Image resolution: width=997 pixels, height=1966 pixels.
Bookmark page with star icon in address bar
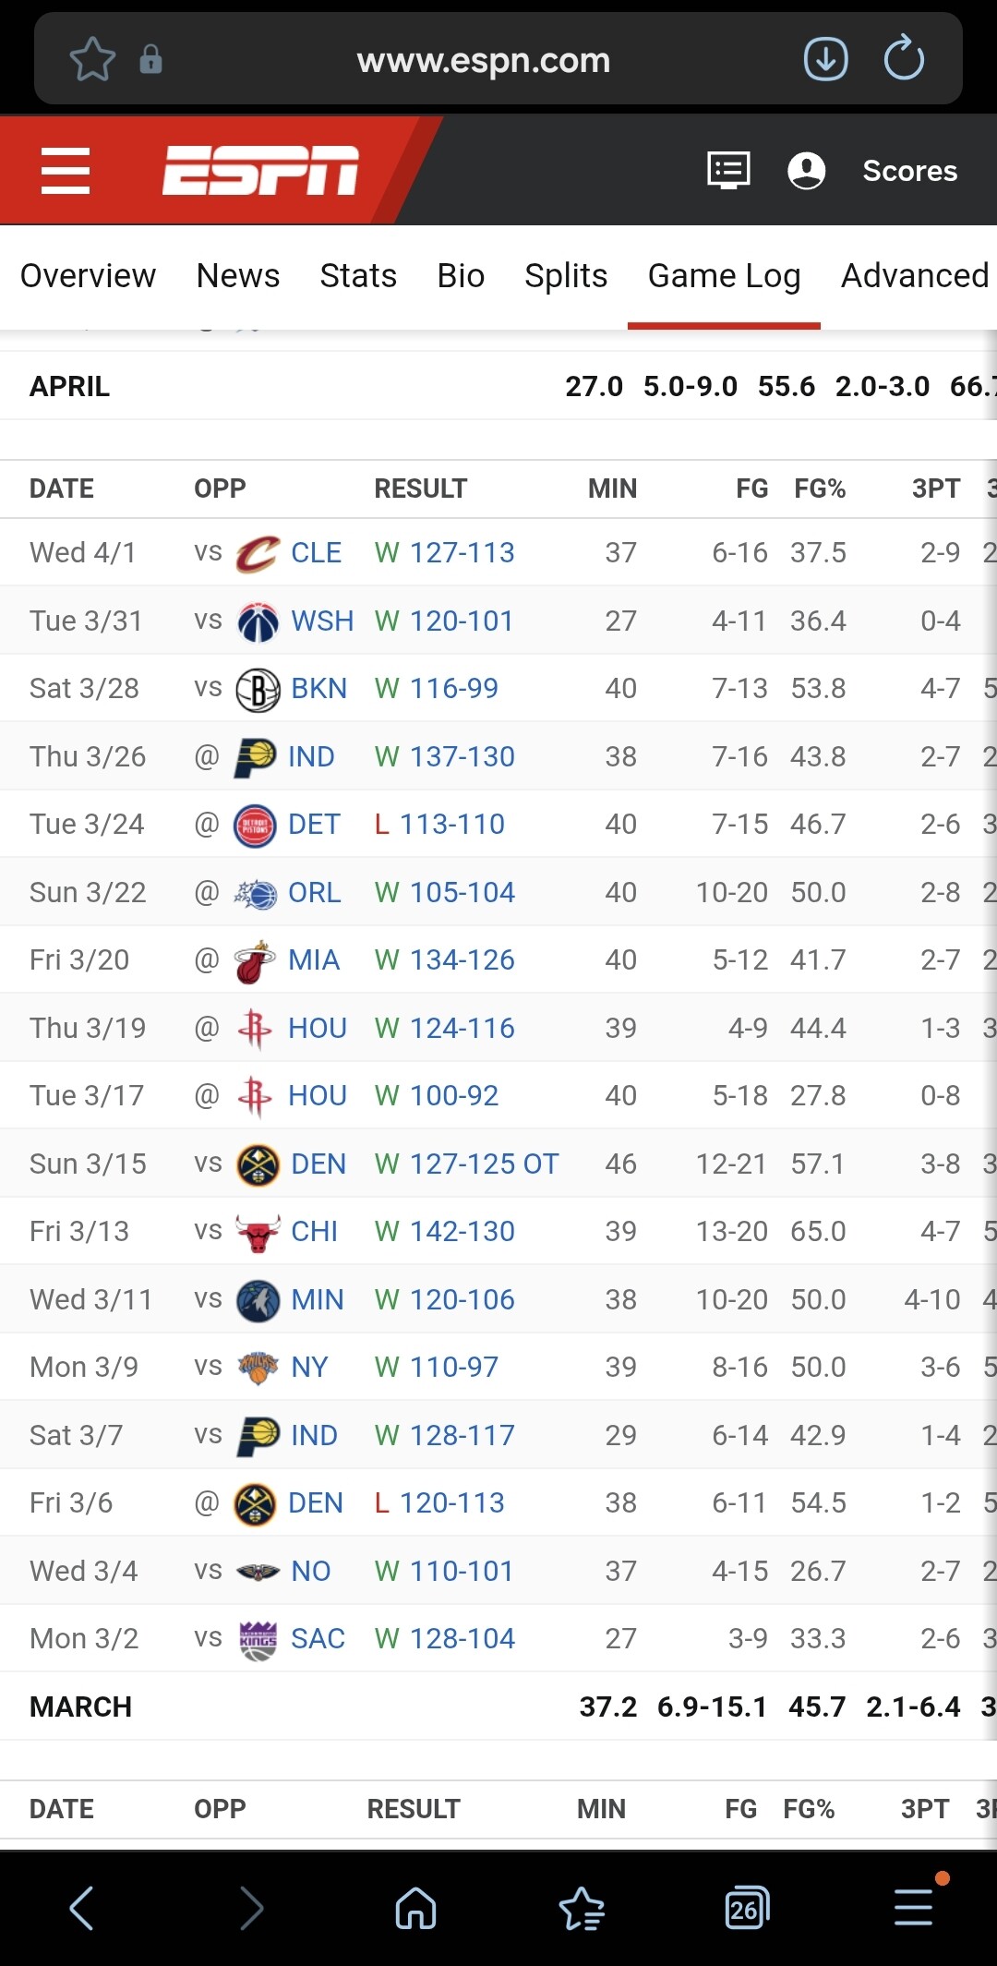pyautogui.click(x=92, y=60)
